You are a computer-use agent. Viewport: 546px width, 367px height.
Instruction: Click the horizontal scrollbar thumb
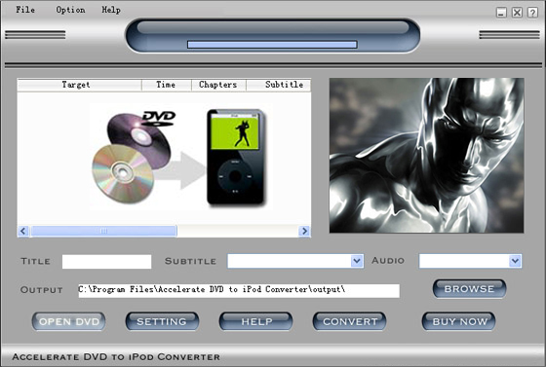coord(103,231)
